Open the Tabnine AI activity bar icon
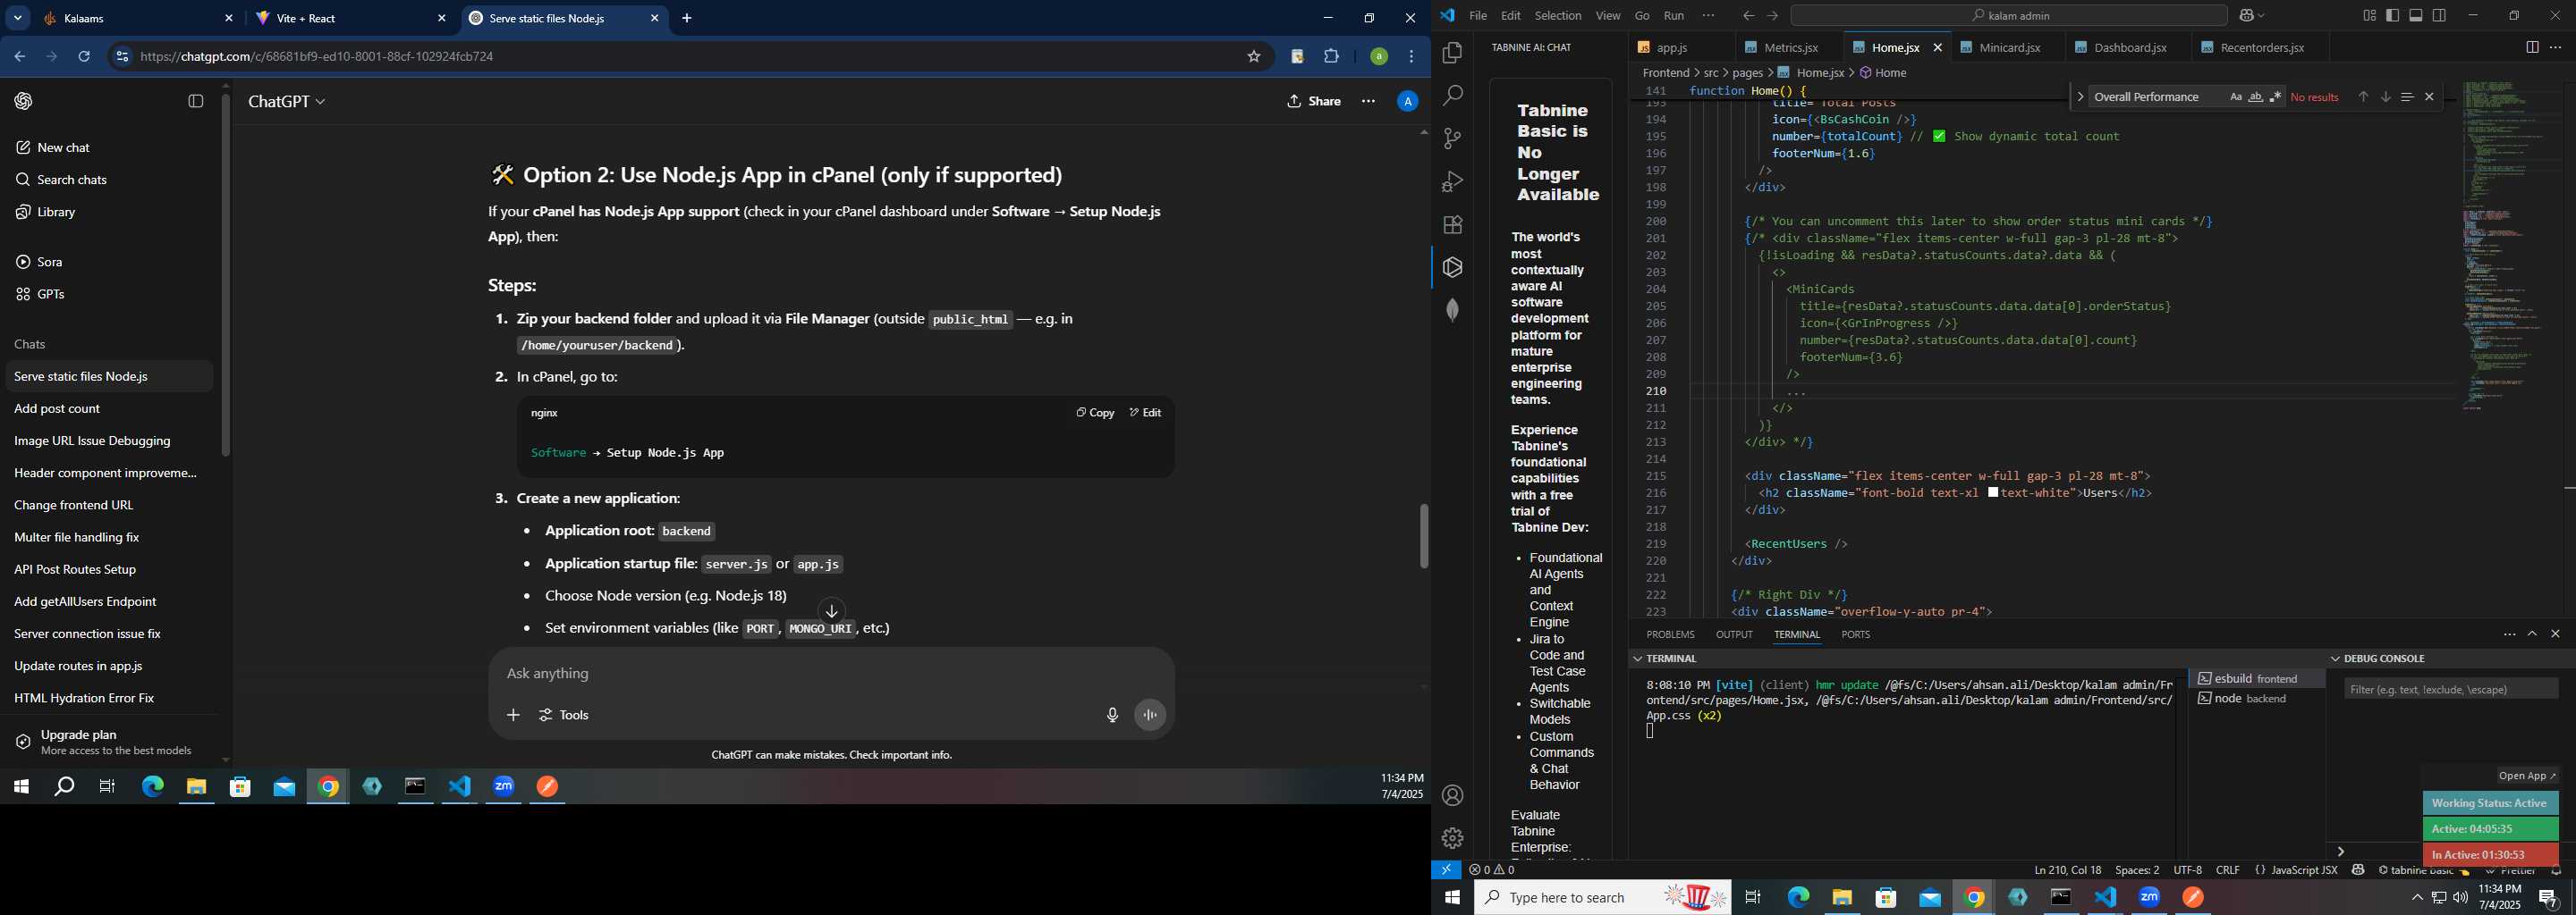Screen dimensions: 2576x915 (x=1452, y=268)
